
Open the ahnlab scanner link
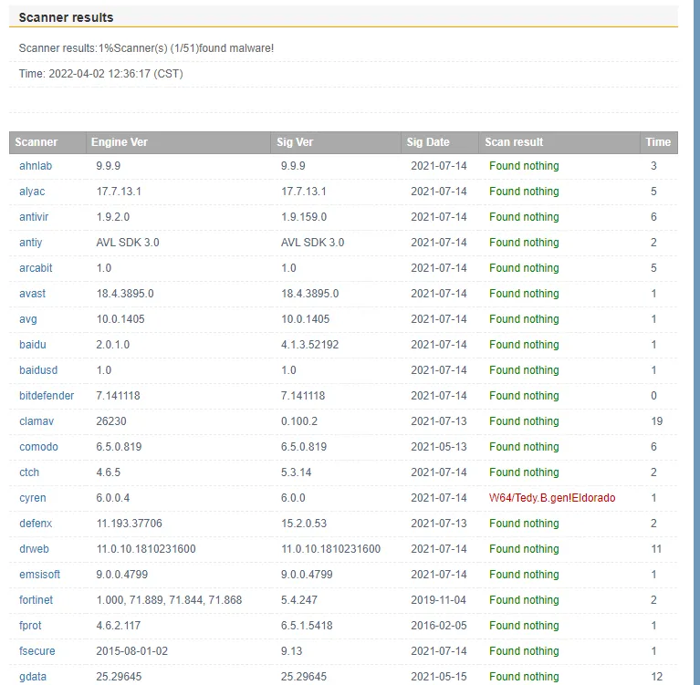[37, 166]
